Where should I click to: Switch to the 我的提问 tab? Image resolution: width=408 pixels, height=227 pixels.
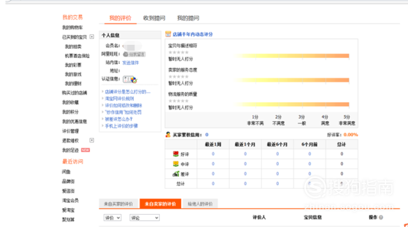pyautogui.click(x=188, y=18)
